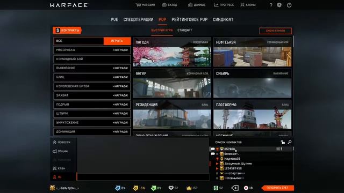Screen dimensions: 344x193
Task: Select the Захват game mode
Action: [92, 95]
